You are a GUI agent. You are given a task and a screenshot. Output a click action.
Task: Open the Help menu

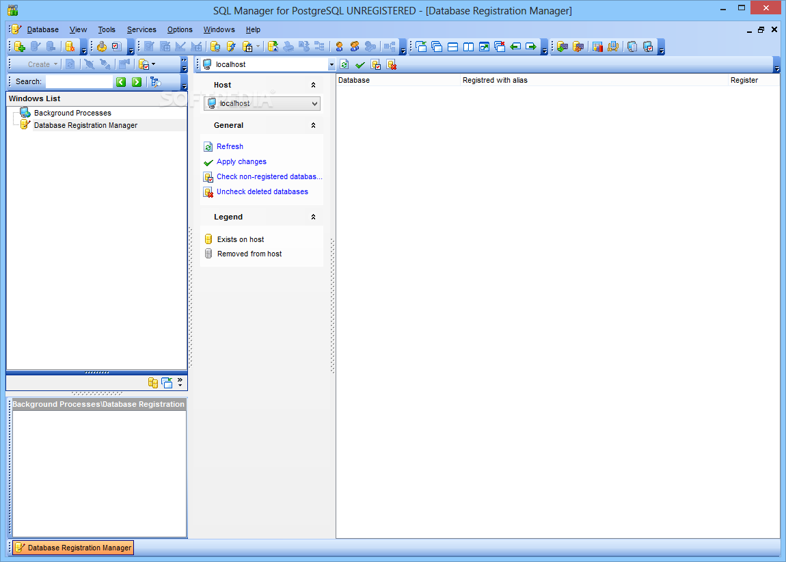[x=253, y=29]
